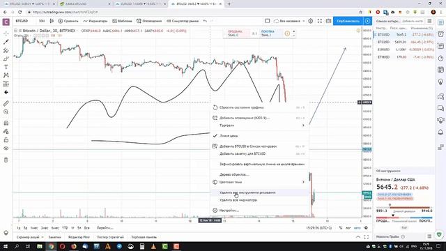Choose 'Удалить все индикаторы' menu entry
Viewport: 446px width, 251px height.
pyautogui.click(x=259, y=200)
